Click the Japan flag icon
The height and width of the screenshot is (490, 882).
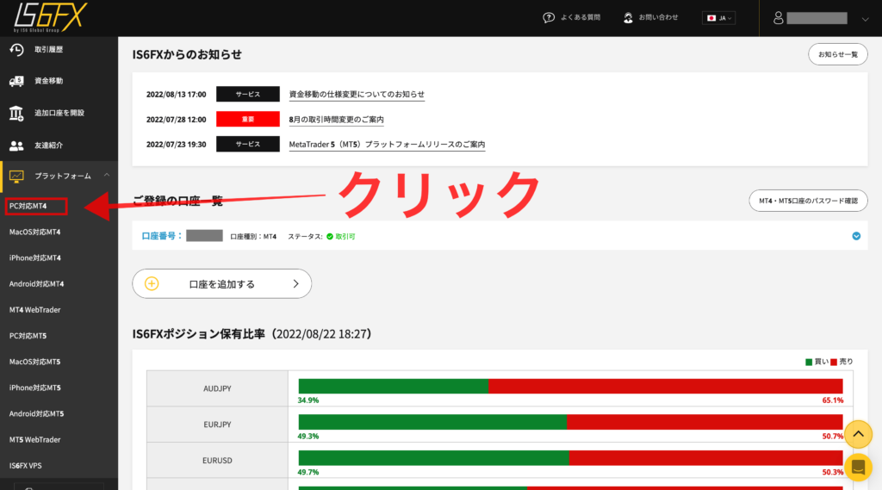pos(711,18)
